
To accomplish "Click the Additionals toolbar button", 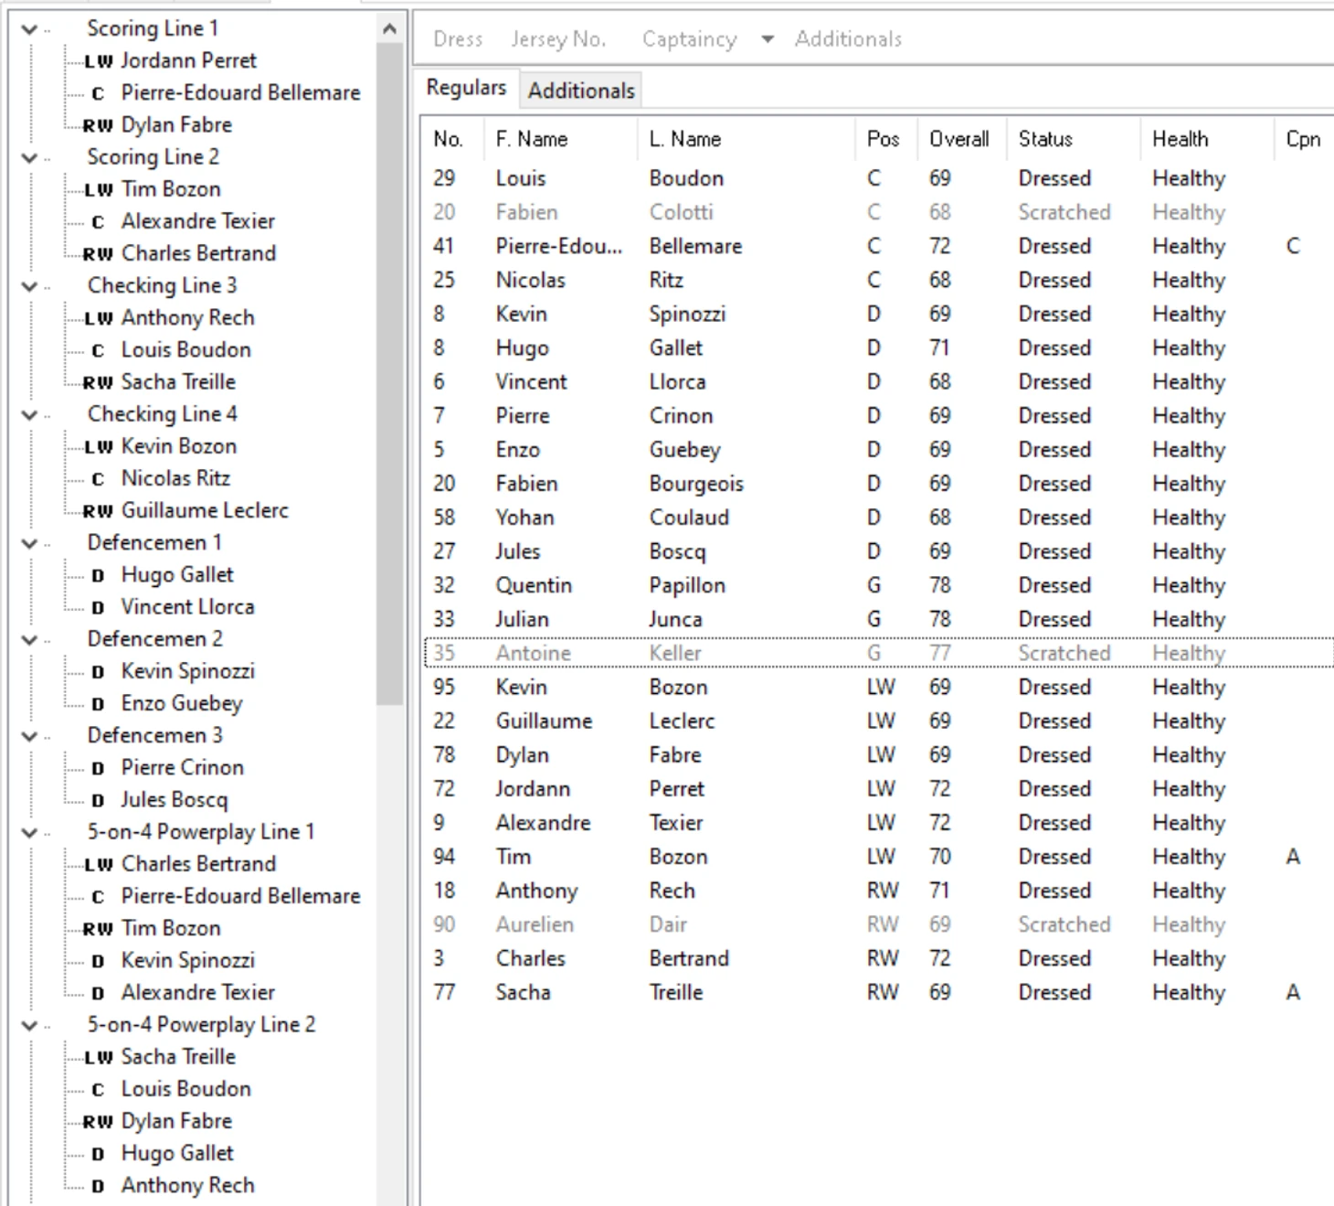I will click(848, 39).
